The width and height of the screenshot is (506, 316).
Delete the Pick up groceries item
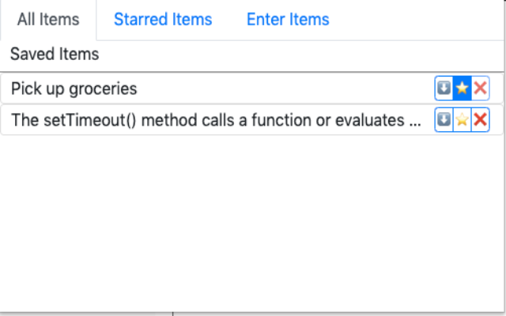(481, 88)
